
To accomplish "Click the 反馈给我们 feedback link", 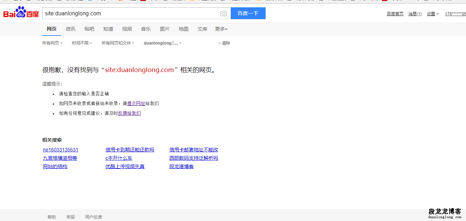I will coord(129,113).
